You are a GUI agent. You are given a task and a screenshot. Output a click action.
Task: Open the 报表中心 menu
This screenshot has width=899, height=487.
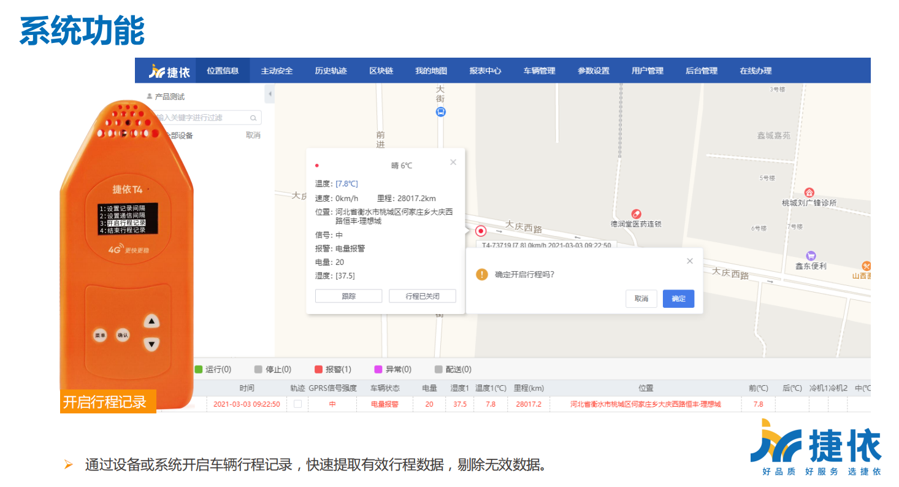pos(485,71)
